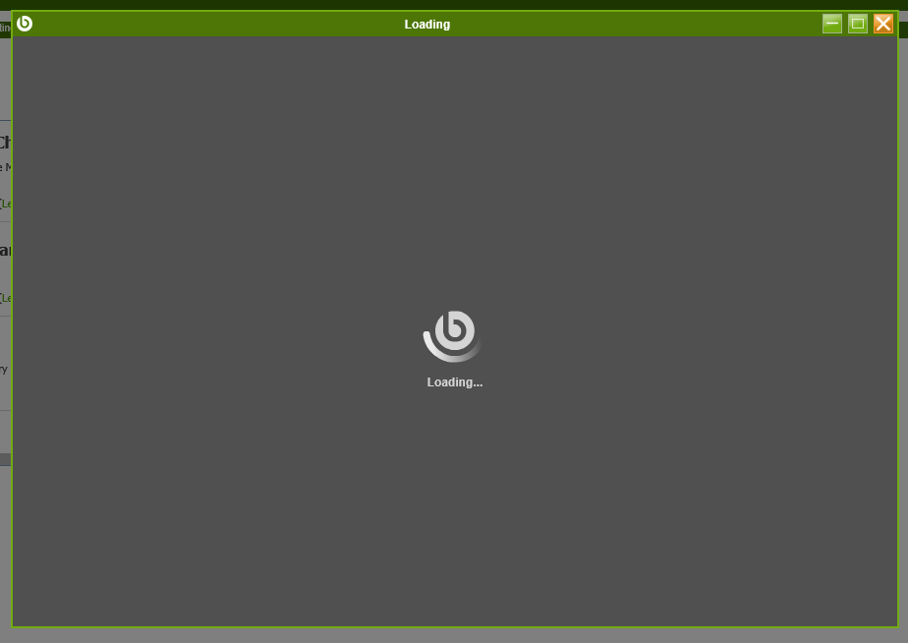The height and width of the screenshot is (643, 908).
Task: Click the "Loading" window title text
Action: click(426, 25)
